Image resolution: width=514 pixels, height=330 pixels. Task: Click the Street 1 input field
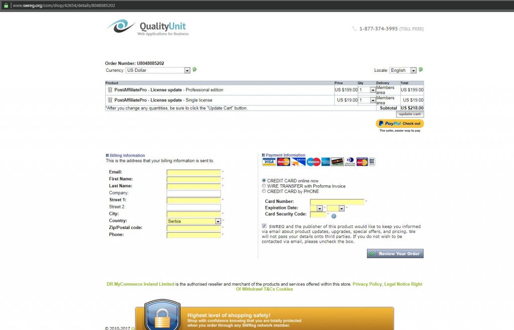coord(194,200)
